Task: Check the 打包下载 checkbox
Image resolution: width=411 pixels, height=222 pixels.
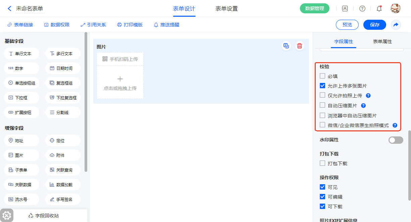Action: tap(322, 163)
